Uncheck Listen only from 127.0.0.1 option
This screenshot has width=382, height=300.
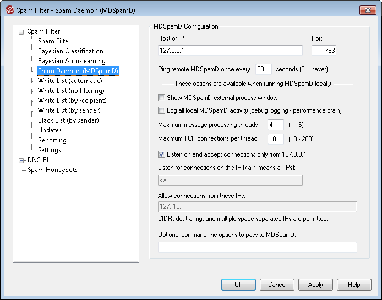[162, 154]
